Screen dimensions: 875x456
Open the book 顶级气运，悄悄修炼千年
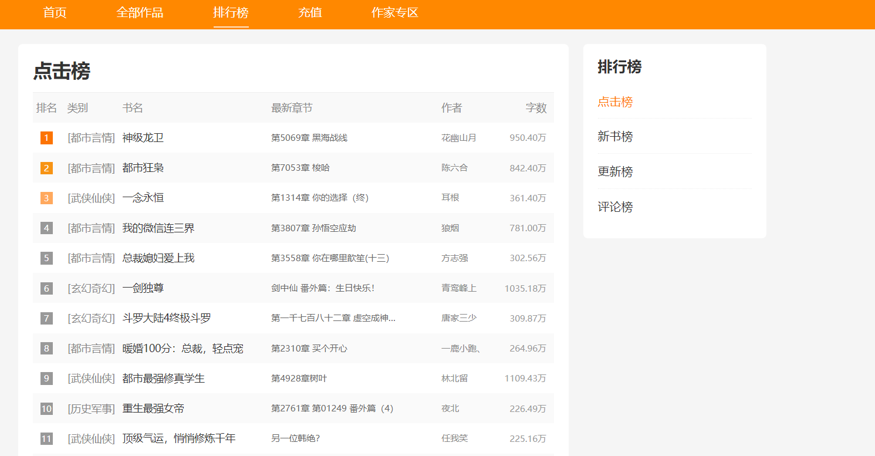[179, 438]
